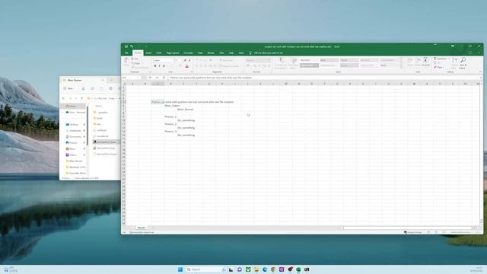
Task: Click the Increase Font Size icon
Action: [x=186, y=60]
